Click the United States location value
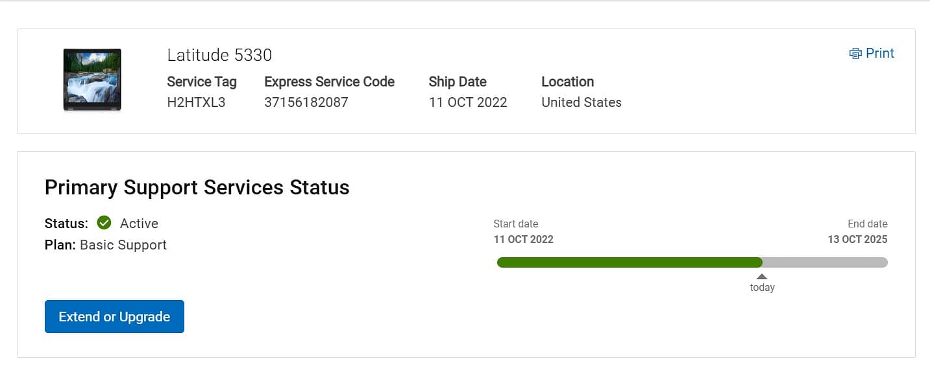The width and height of the screenshot is (930, 381). coord(581,102)
